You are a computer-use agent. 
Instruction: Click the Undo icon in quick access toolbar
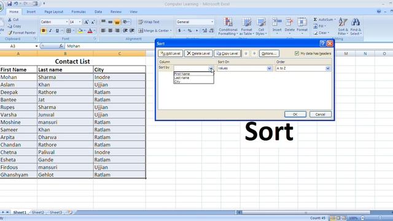coord(16,4)
